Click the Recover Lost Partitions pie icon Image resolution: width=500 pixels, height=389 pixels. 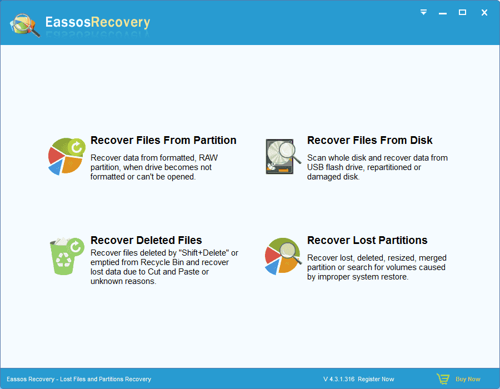tap(283, 256)
